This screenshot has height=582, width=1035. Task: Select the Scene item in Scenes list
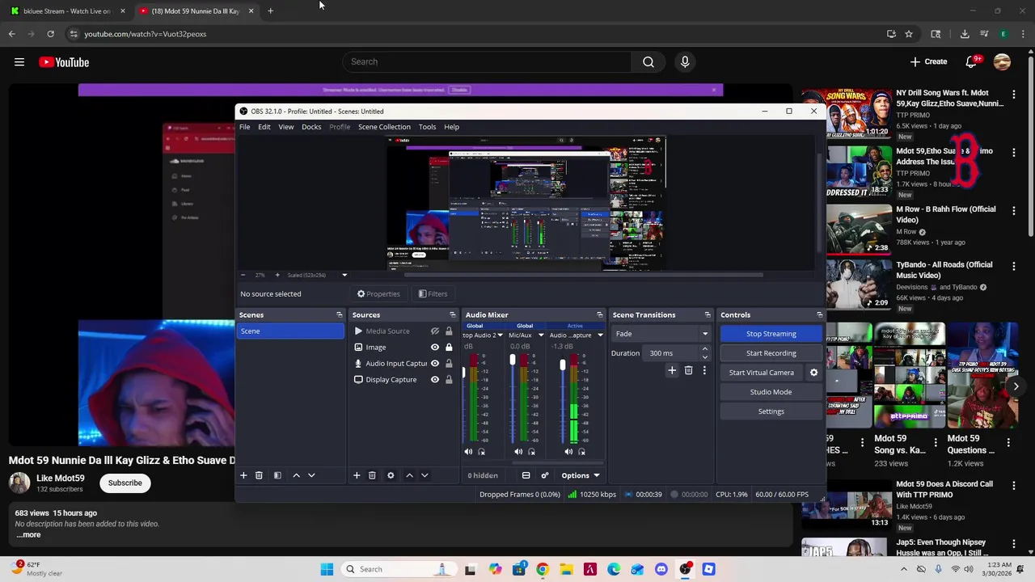[x=290, y=331]
